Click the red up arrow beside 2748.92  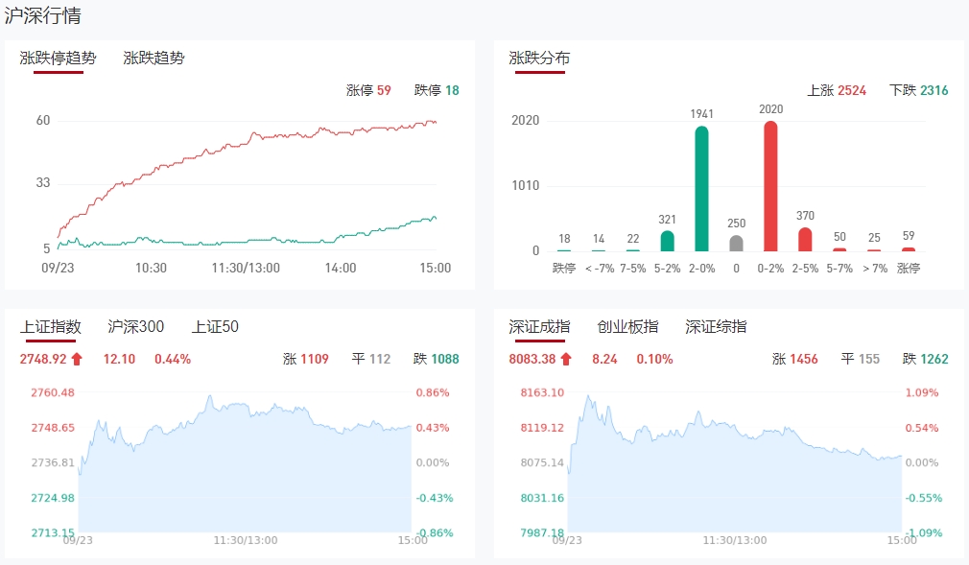coord(78,359)
